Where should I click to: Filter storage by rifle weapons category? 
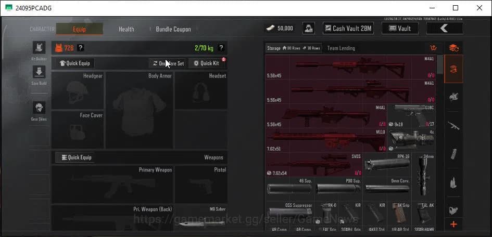[x=453, y=126]
